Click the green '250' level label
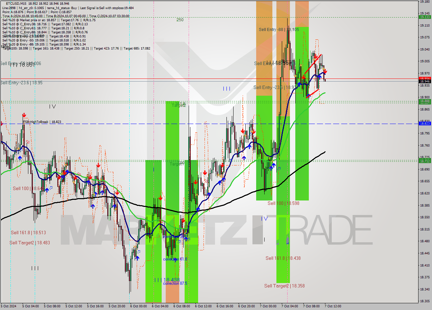Screen dimensions: 432x310 coord(180,20)
